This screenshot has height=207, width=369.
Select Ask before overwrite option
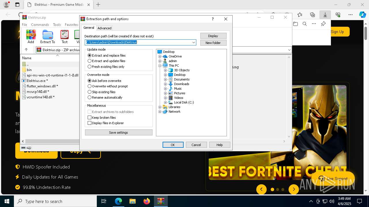coord(104,81)
